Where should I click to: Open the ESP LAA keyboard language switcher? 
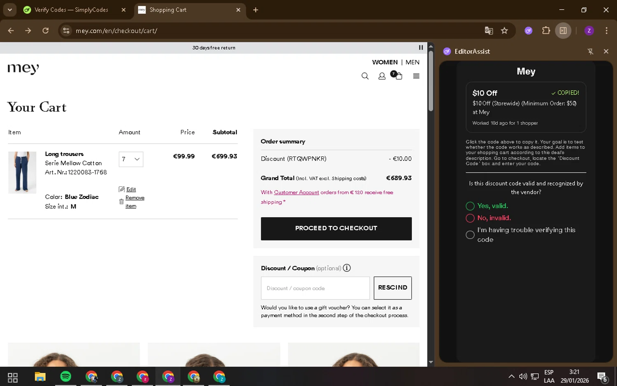(x=549, y=376)
